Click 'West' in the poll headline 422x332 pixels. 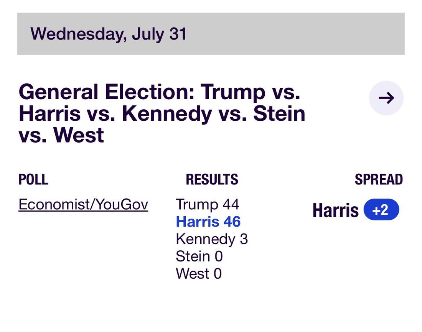click(78, 135)
